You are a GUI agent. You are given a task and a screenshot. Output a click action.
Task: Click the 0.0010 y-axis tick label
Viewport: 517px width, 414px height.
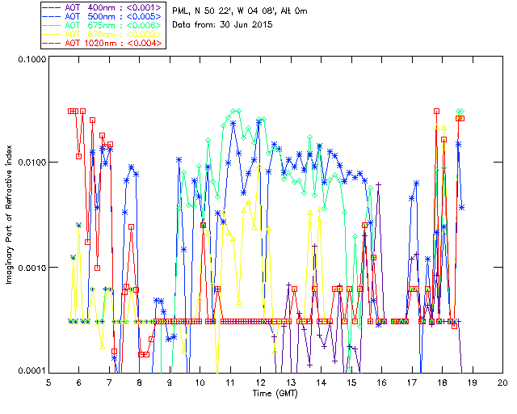pos(32,268)
